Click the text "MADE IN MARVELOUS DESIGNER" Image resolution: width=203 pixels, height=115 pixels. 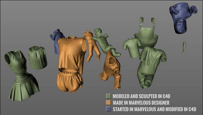(141, 103)
